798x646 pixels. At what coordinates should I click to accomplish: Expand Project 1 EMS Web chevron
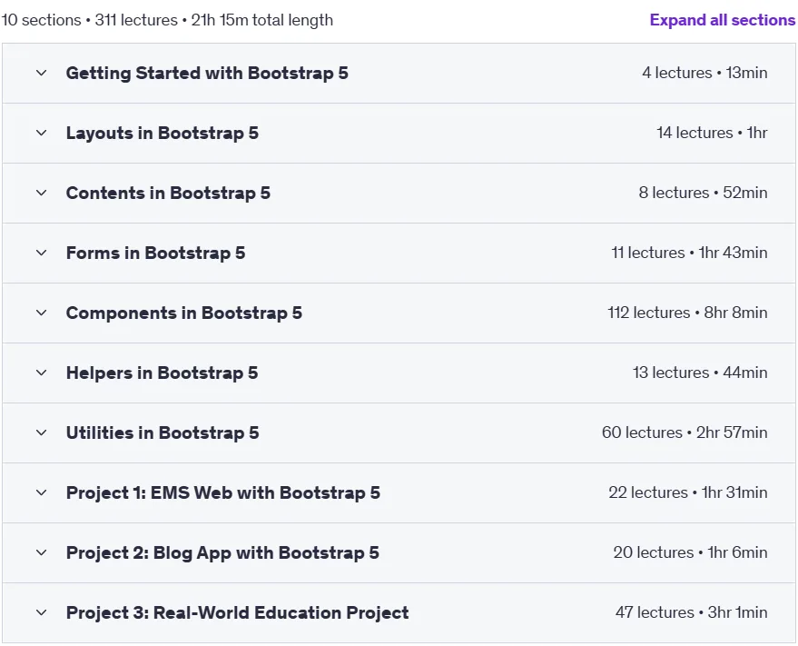click(42, 492)
